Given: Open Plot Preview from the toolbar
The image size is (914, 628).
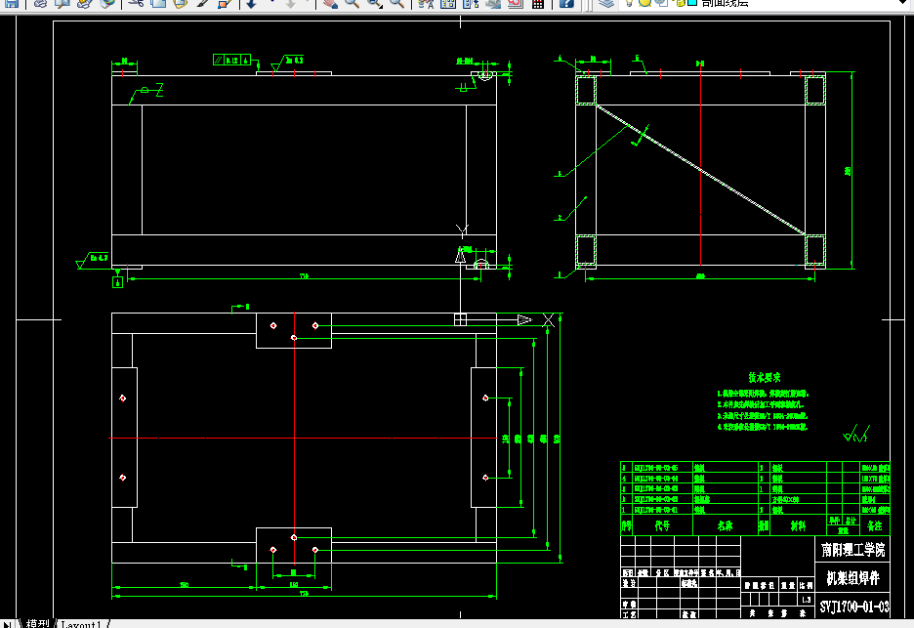Looking at the screenshot, I should pyautogui.click(x=62, y=3).
